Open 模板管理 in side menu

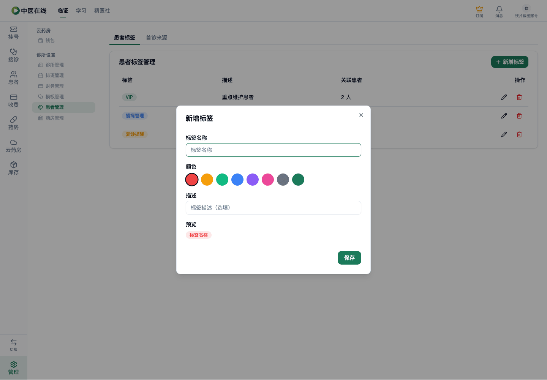click(x=63, y=97)
